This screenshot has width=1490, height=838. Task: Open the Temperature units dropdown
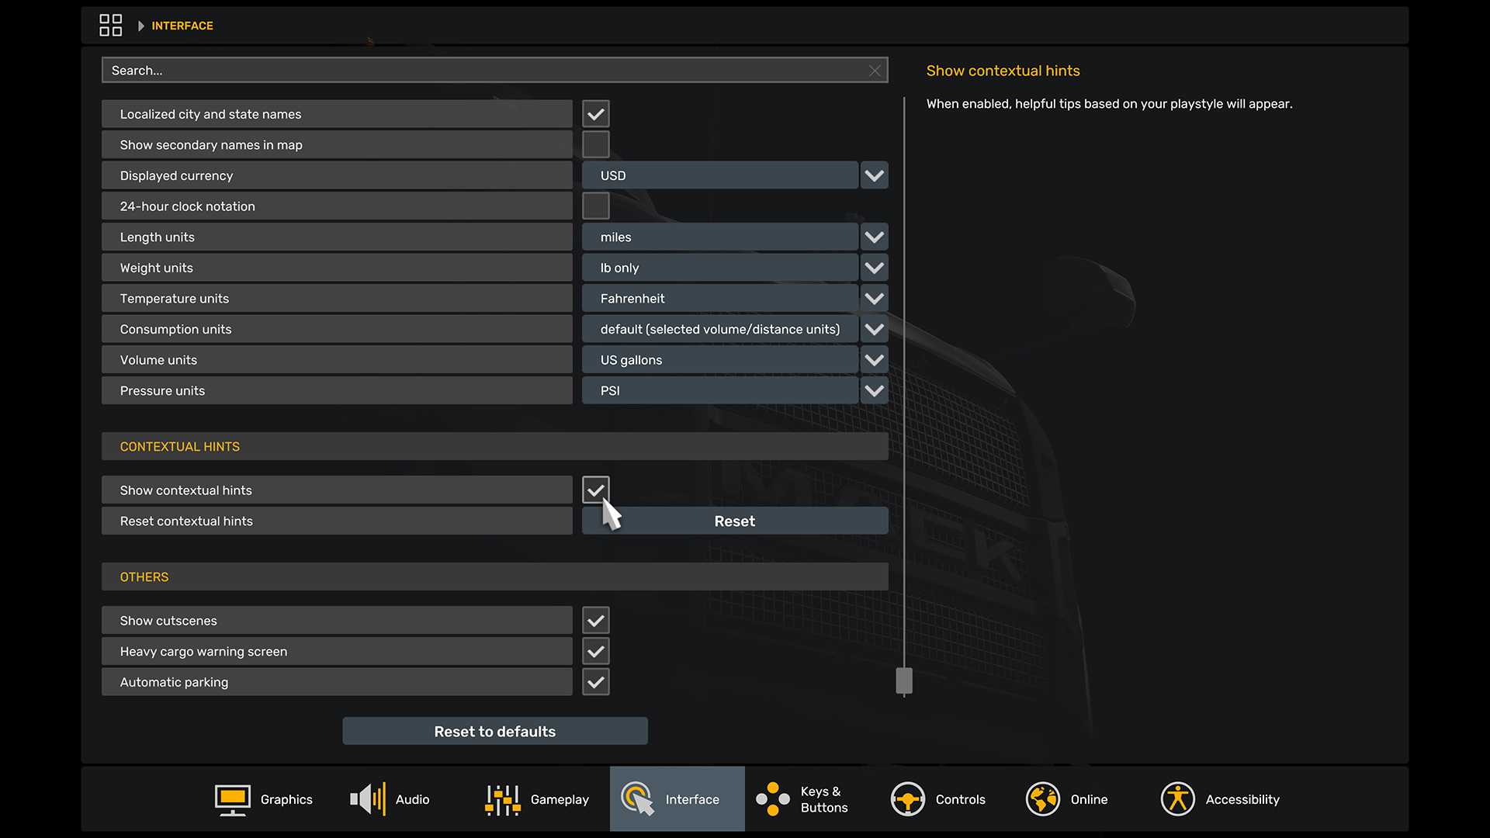[x=874, y=299]
